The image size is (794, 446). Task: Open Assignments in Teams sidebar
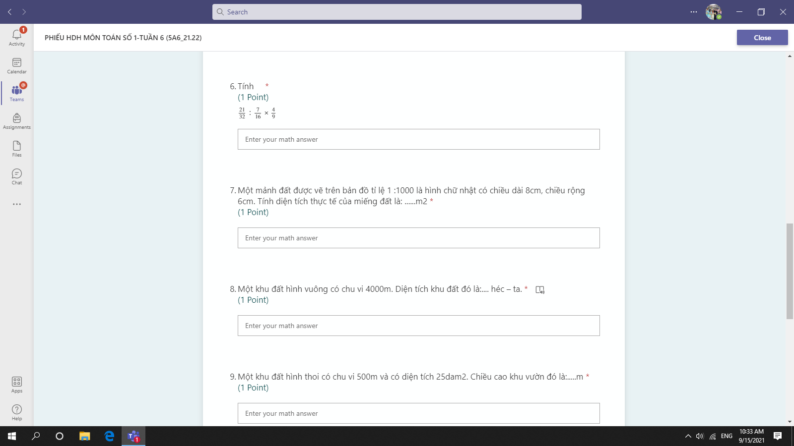tap(17, 121)
